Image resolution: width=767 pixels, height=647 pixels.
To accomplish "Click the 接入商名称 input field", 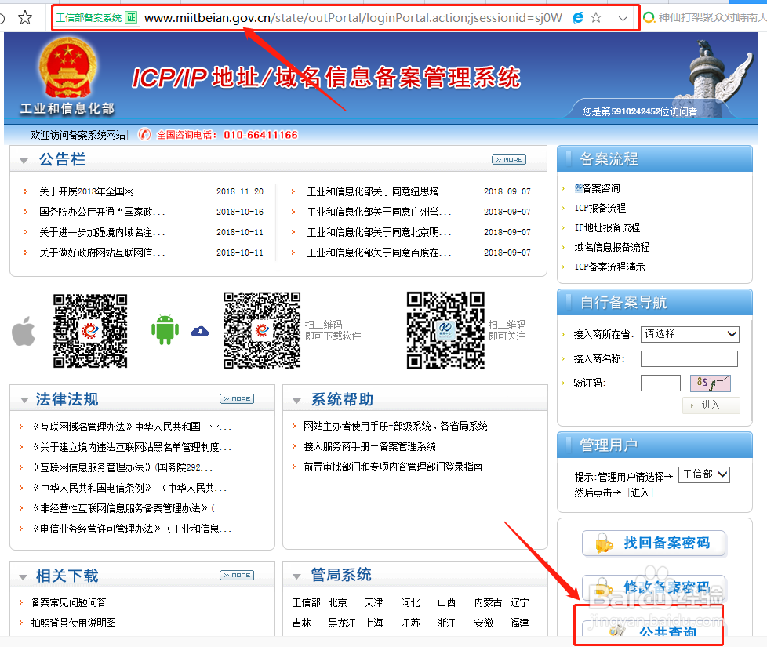I will point(689,358).
